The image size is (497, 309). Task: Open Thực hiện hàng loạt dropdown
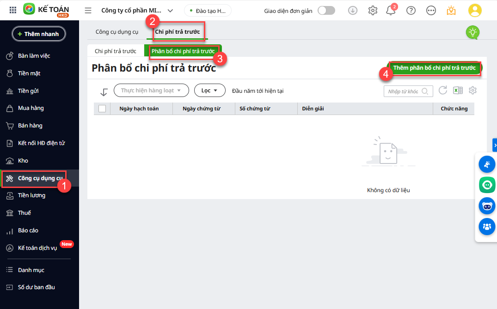(x=151, y=91)
